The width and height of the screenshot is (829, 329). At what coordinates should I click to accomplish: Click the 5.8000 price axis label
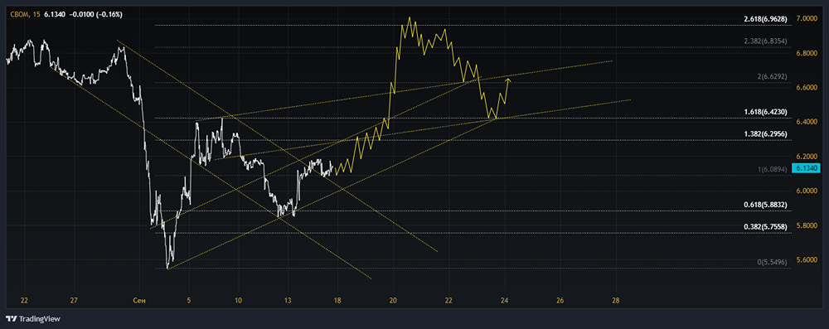[x=807, y=226]
